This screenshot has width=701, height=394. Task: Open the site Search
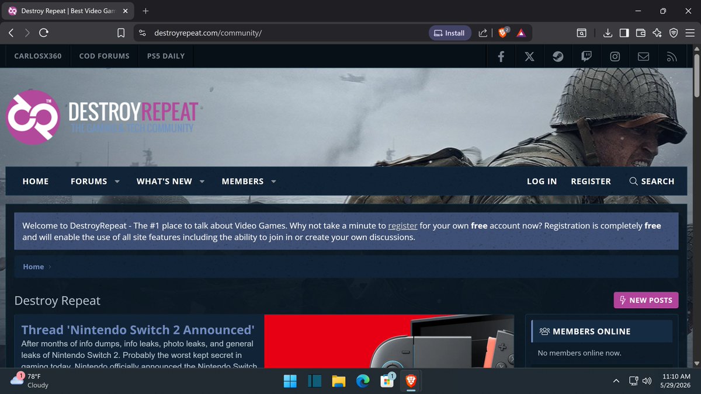(x=651, y=182)
